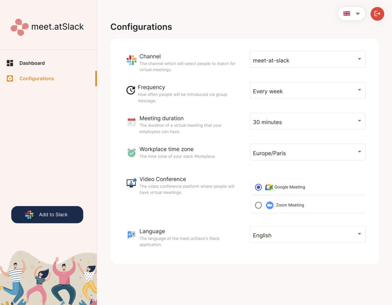Screen dimensions: 392x305
Task: Click the Channel setting label
Action: coord(150,56)
